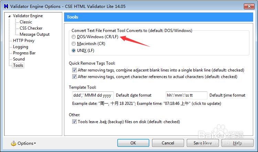Image resolution: width=258 pixels, height=152 pixels.
Task: Select DOS/Windows (CR/LF) radio button
Action: click(74, 37)
